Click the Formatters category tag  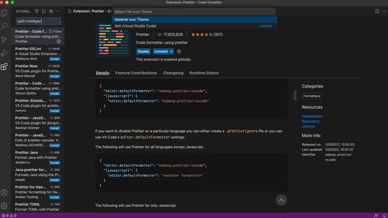coord(312,96)
